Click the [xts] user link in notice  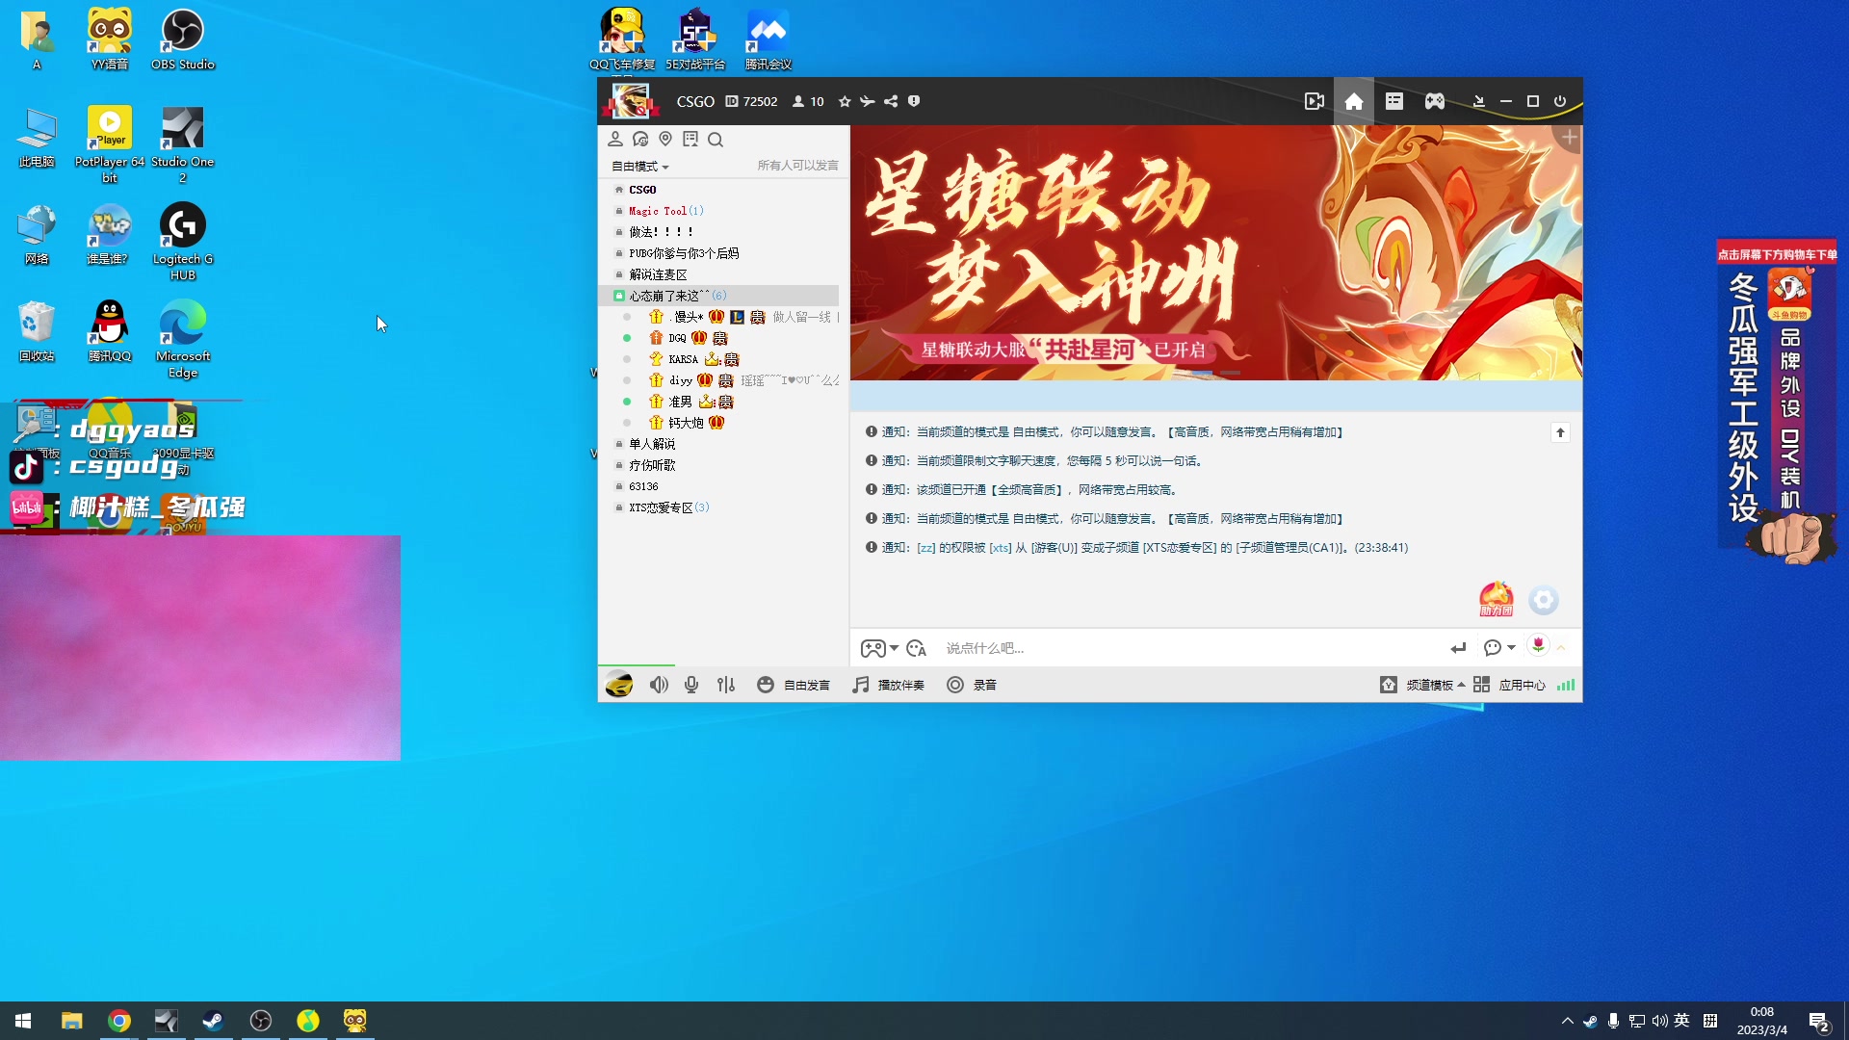[1001, 548]
